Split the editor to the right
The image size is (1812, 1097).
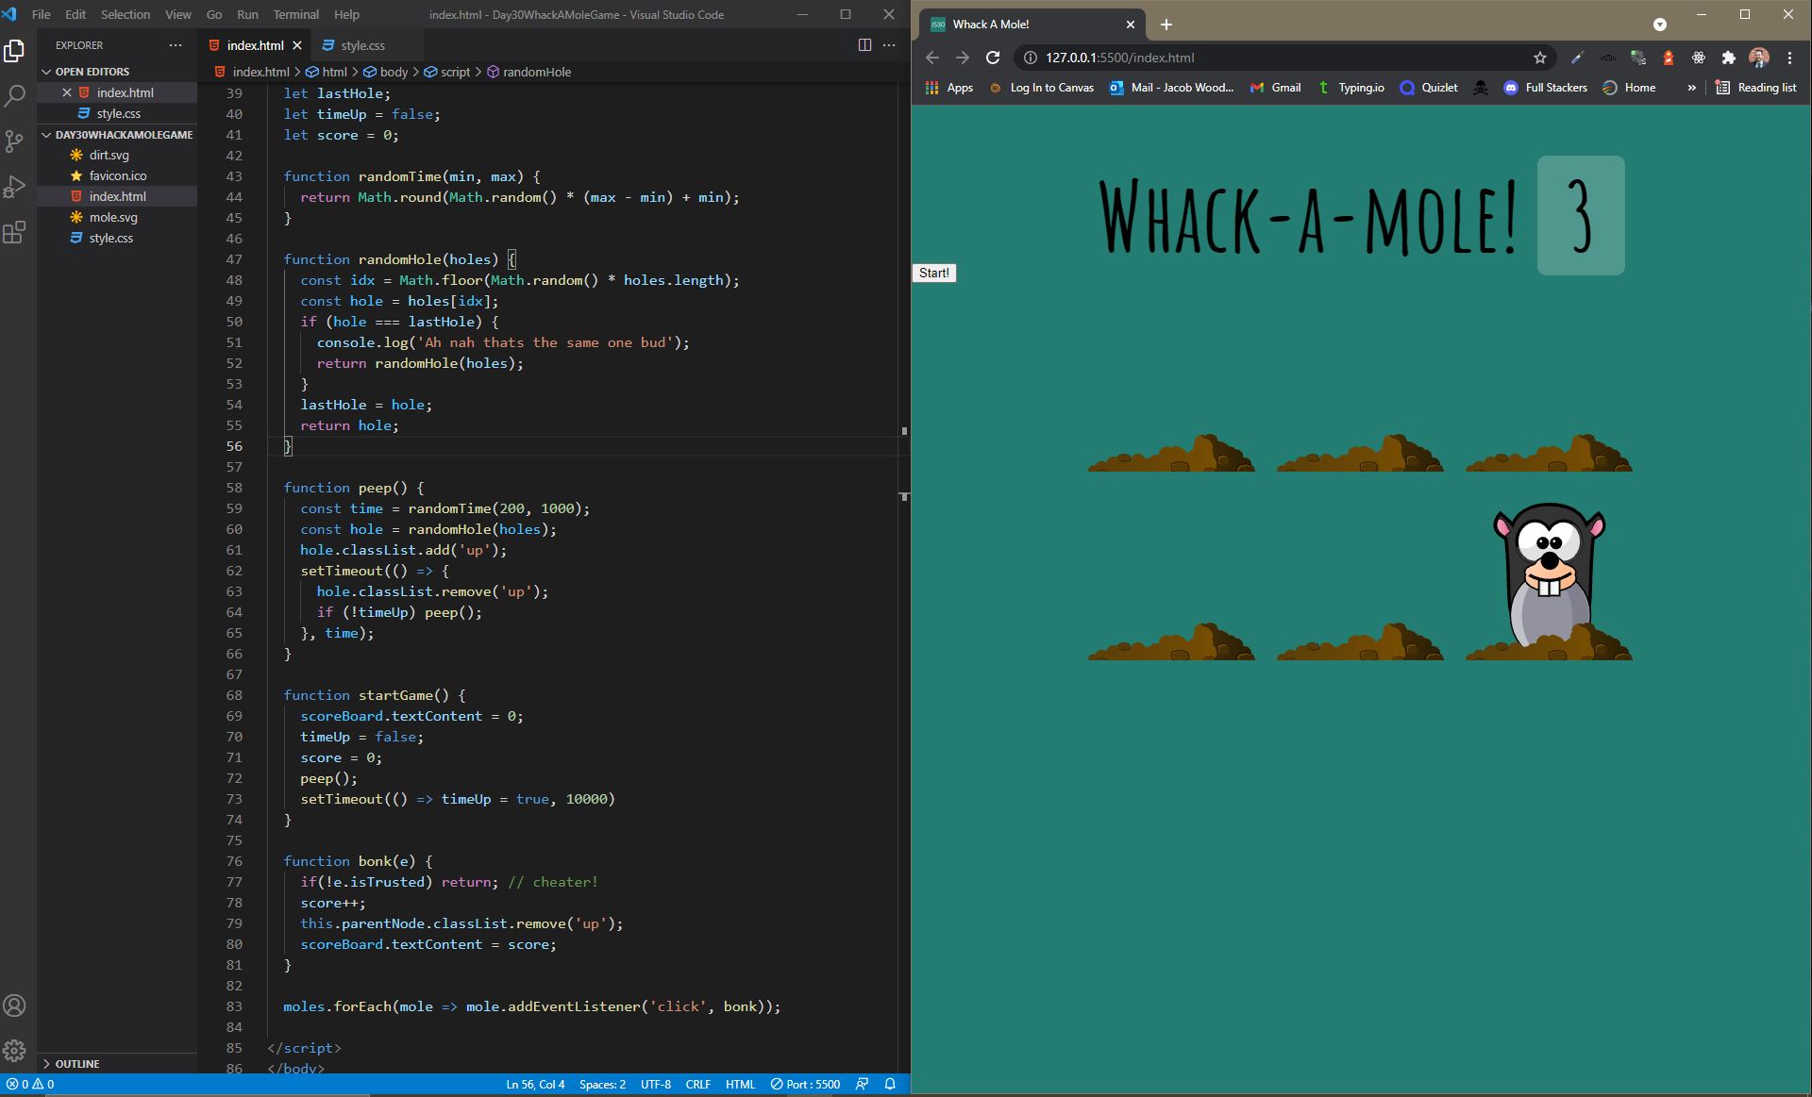864,45
